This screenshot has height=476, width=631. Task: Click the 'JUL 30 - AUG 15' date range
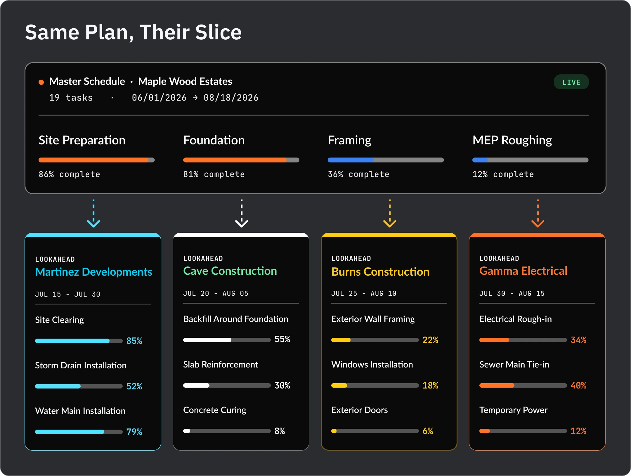512,293
